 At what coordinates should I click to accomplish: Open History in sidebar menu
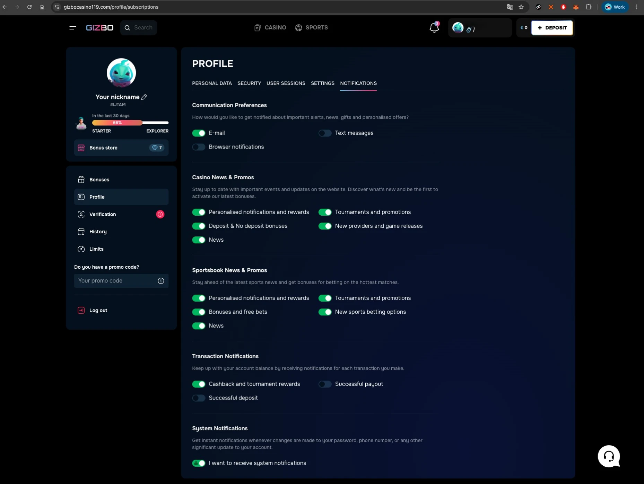tap(121, 232)
